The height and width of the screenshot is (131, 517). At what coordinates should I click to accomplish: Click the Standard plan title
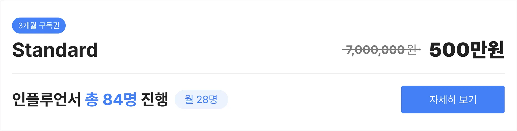[55, 50]
